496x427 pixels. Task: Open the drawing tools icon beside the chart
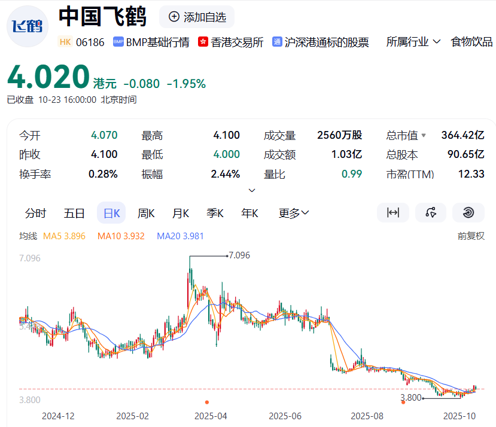(x=430, y=212)
